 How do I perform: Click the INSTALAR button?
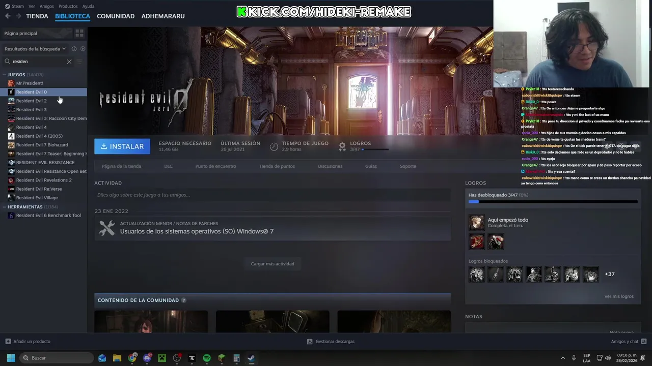pyautogui.click(x=122, y=146)
